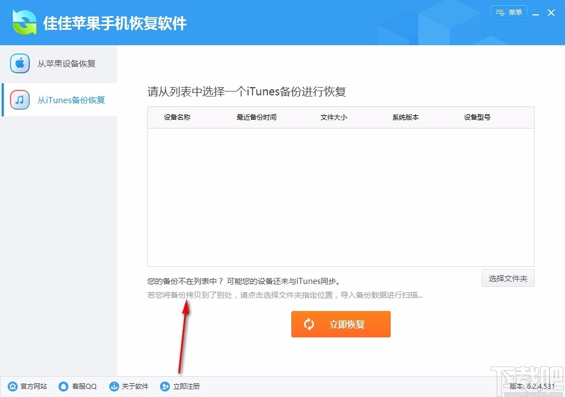Click the green app logo in the title bar

click(x=23, y=22)
